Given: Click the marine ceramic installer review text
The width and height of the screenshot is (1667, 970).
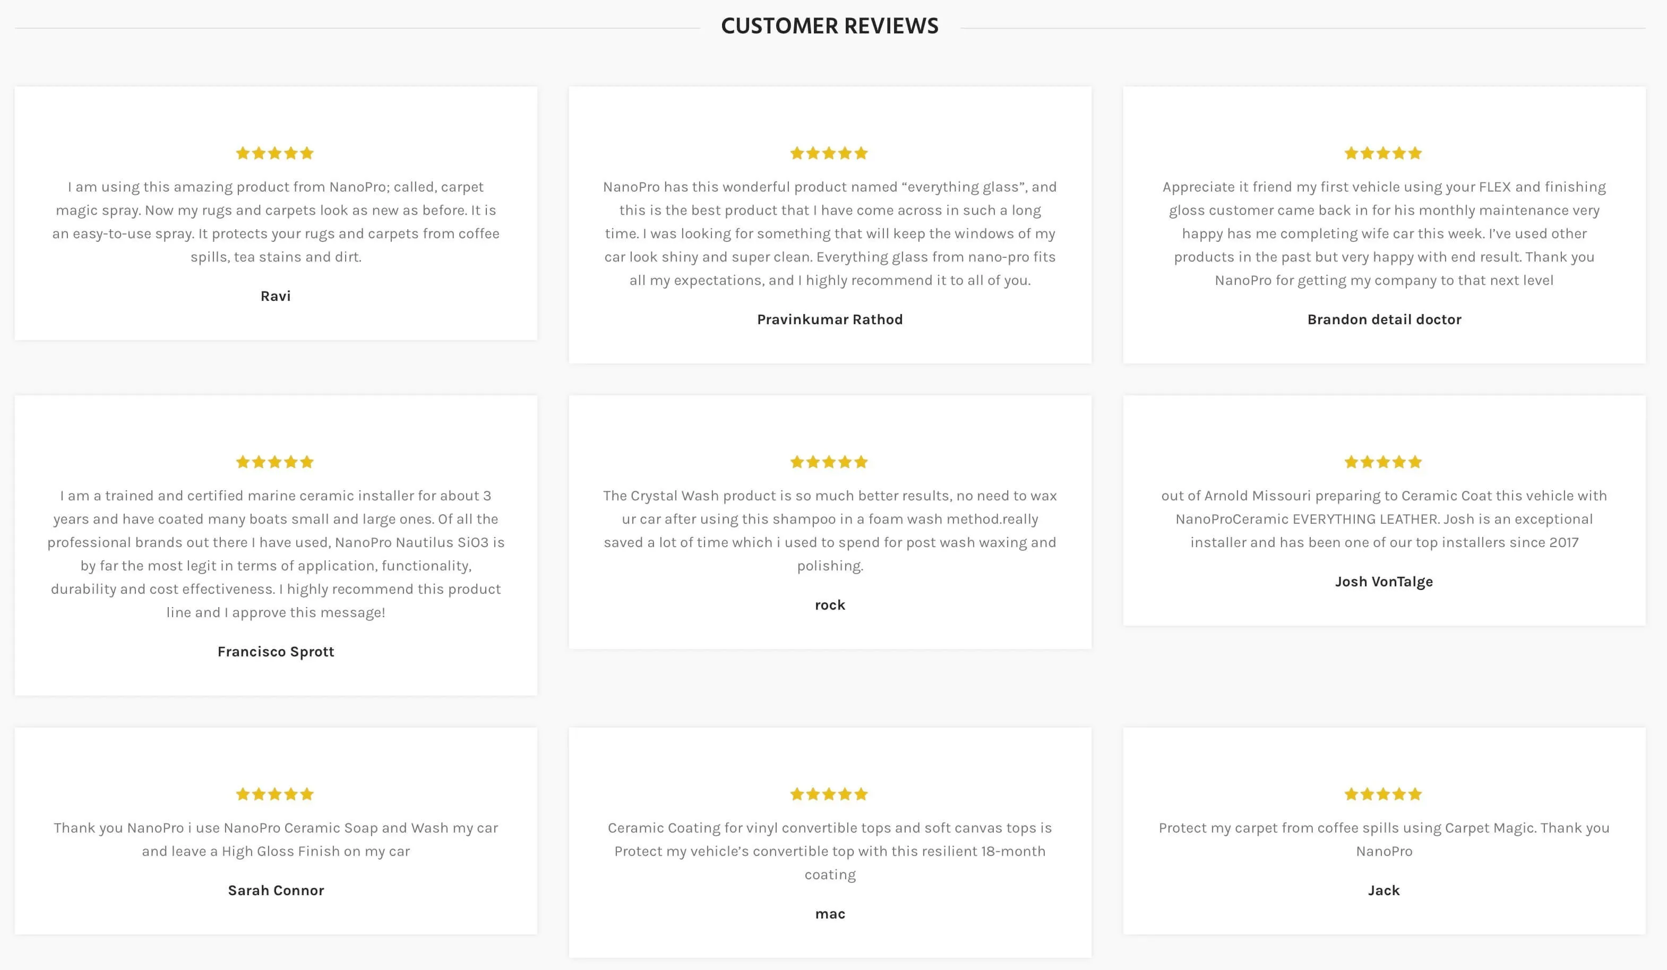Looking at the screenshot, I should point(275,554).
